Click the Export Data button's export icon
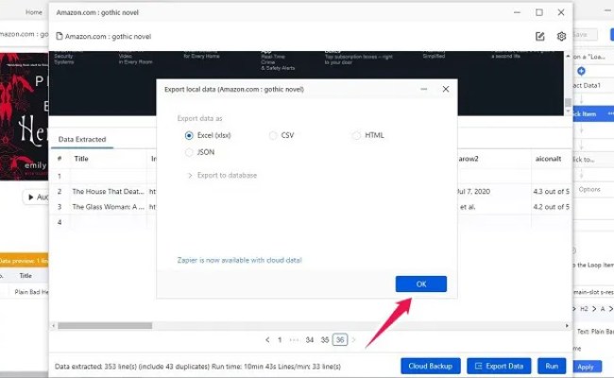 [x=478, y=366]
